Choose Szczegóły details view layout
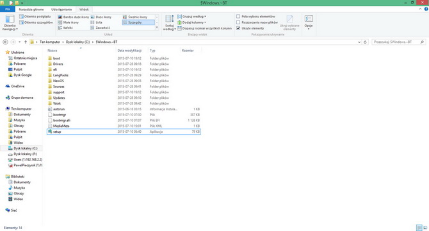 tap(138, 22)
